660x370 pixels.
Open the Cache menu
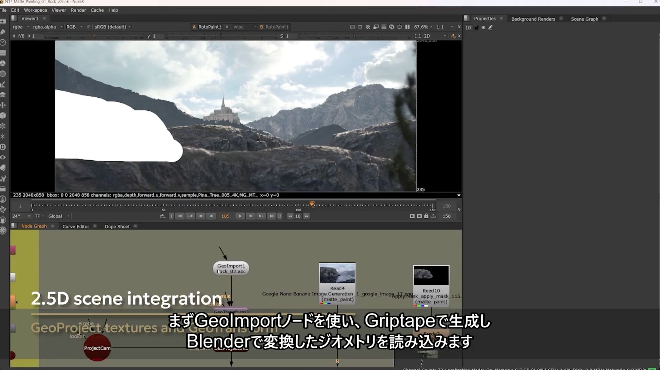tap(97, 10)
